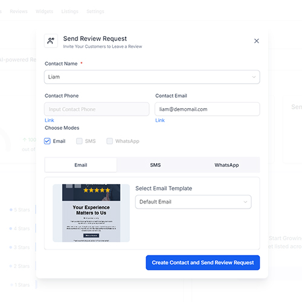Click the Link under Contact Phone

50,120
